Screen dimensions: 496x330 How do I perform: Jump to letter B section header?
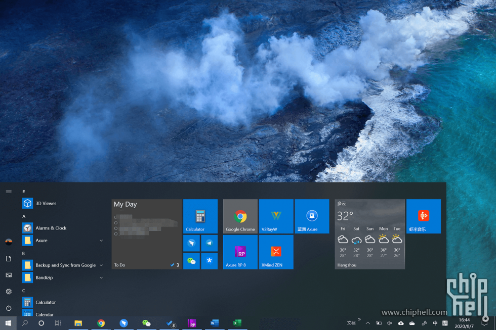pos(23,253)
